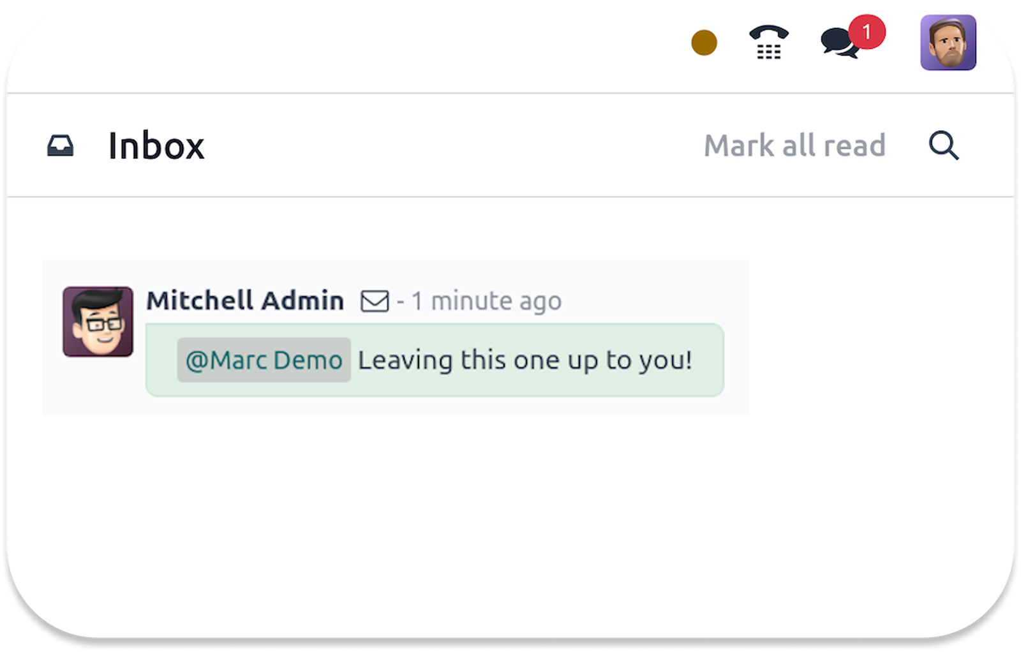
Task: Click the Inbox header space before Mark all read
Action: pos(447,146)
